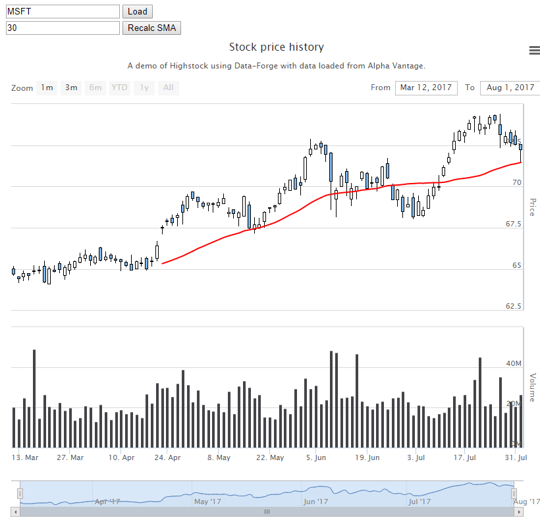
Task: Select the 3m zoom range
Action: click(x=71, y=88)
